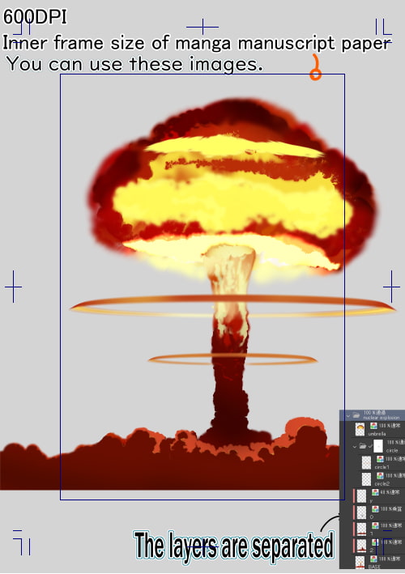Collapse the circle subfolder chevron
This screenshot has height=574, width=405.
(x=355, y=447)
